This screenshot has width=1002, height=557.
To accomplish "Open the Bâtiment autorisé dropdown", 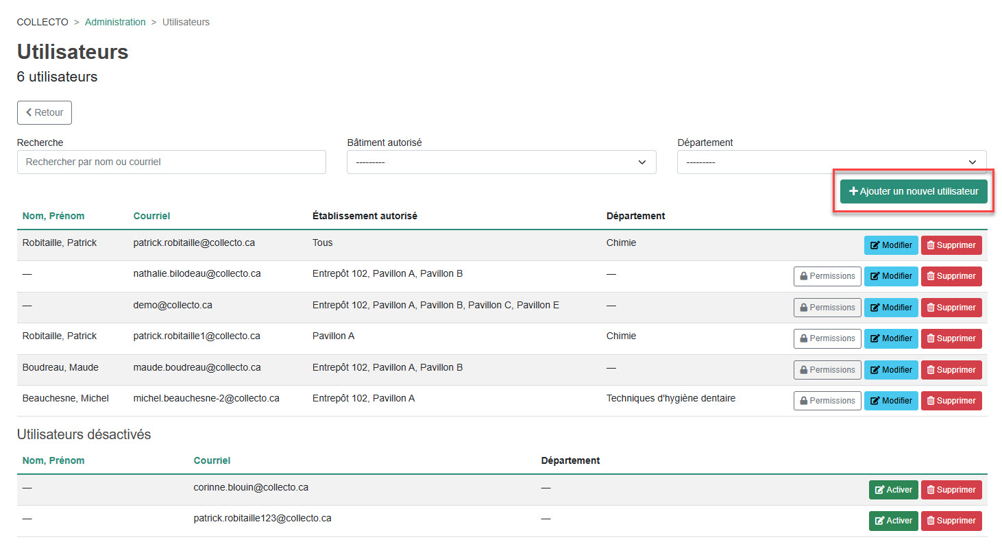I will pyautogui.click(x=501, y=162).
